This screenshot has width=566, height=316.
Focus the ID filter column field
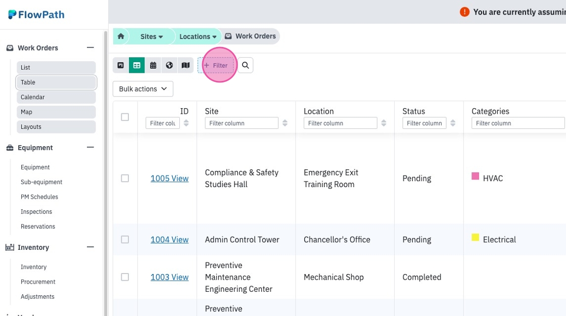coord(163,123)
